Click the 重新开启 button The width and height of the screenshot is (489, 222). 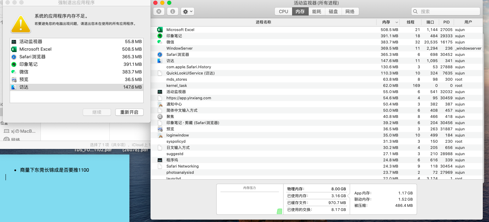tap(129, 112)
